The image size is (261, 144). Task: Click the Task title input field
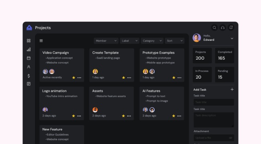[x=214, y=102]
